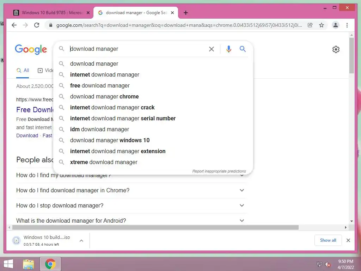Open the Free Download Manager result title

[x=35, y=110]
